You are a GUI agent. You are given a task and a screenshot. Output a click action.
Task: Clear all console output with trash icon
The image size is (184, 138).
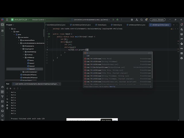pyautogui.click(x=7, y=108)
